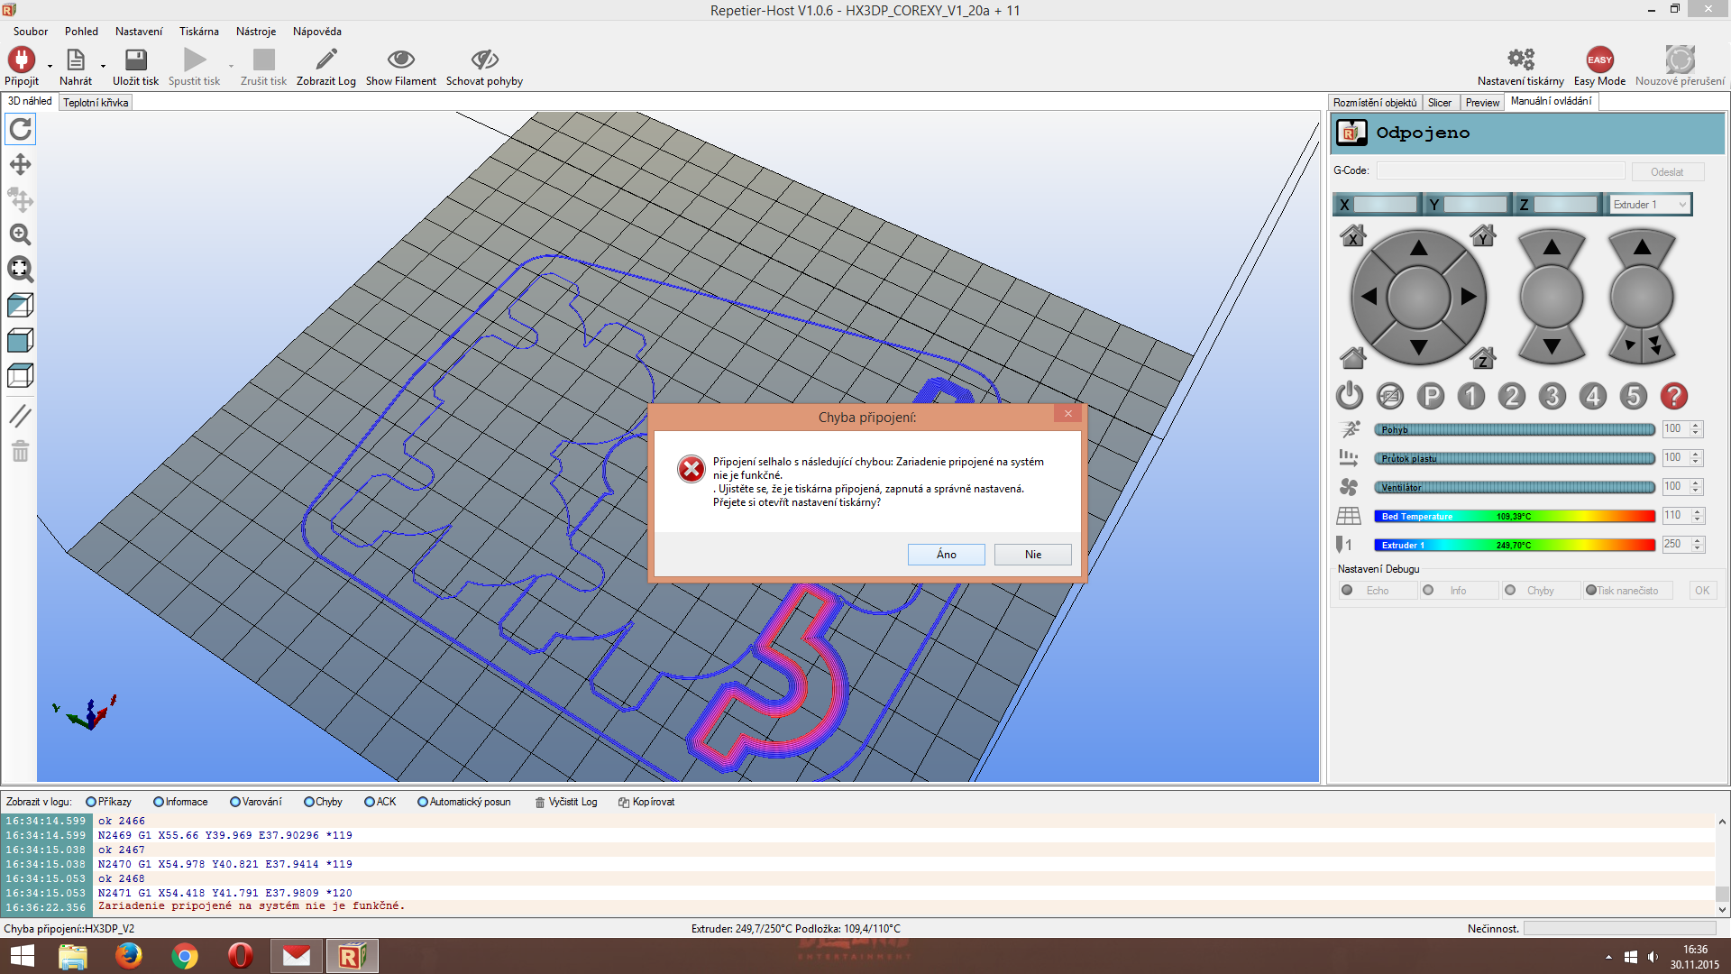
Task: Click the Áno button in dialog
Action: pyautogui.click(x=946, y=555)
